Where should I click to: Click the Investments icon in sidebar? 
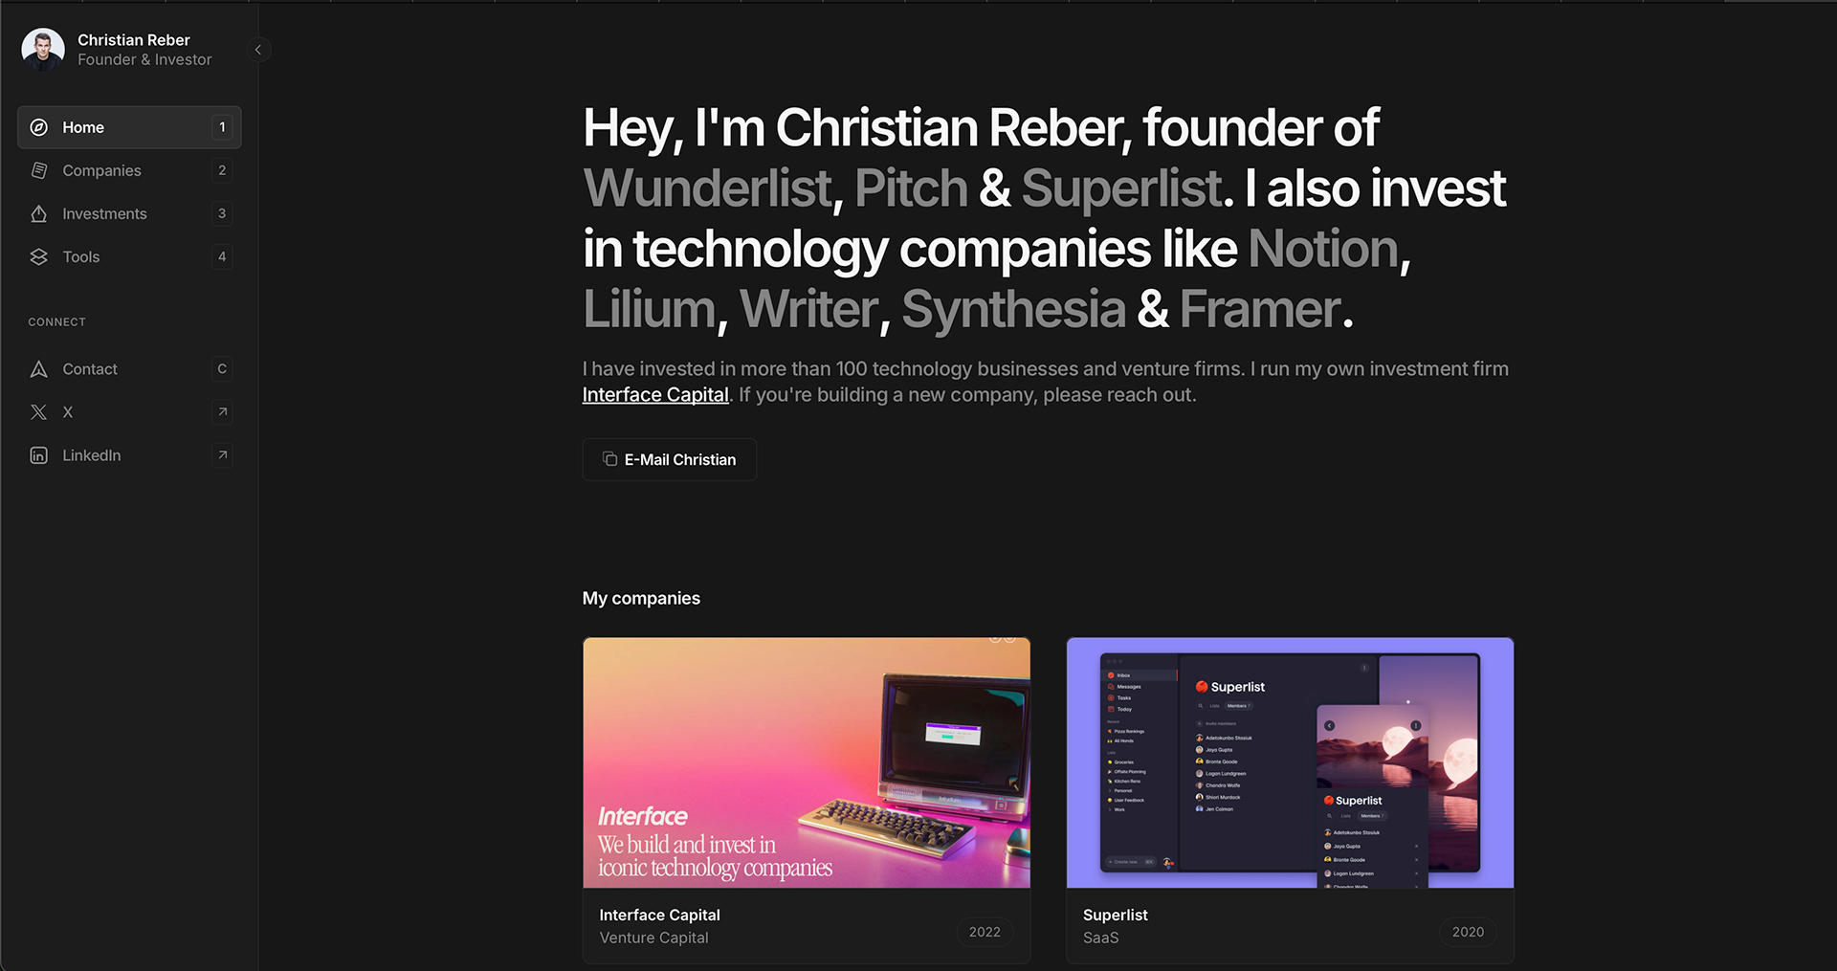pyautogui.click(x=39, y=213)
